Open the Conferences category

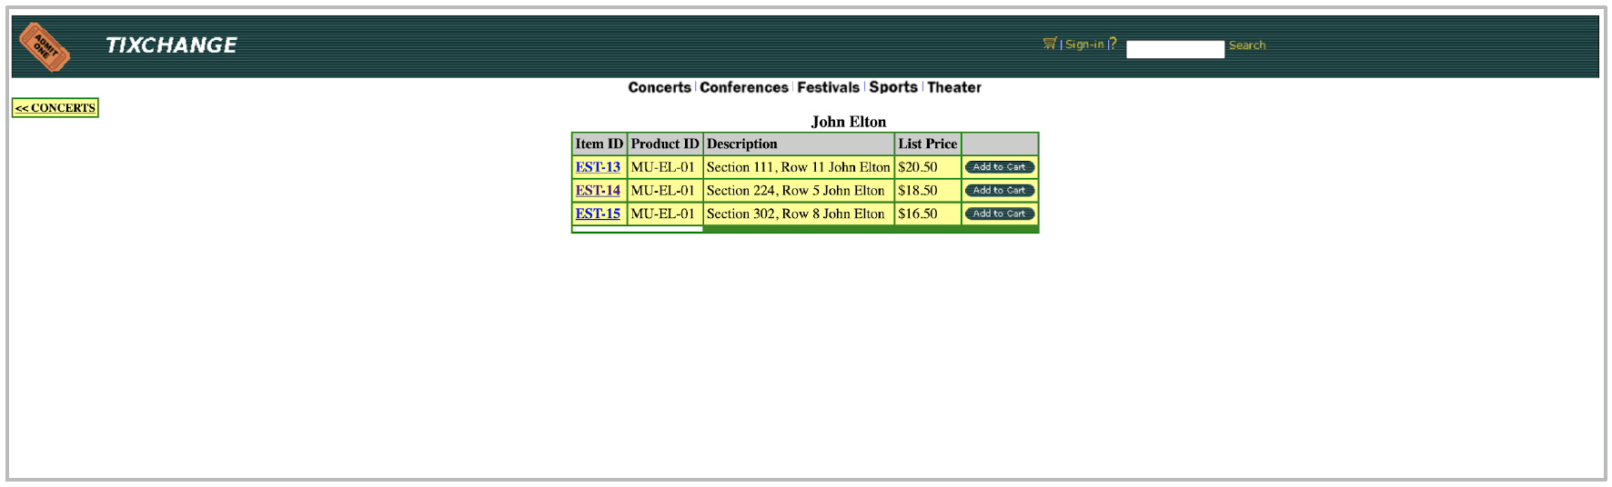tap(744, 87)
